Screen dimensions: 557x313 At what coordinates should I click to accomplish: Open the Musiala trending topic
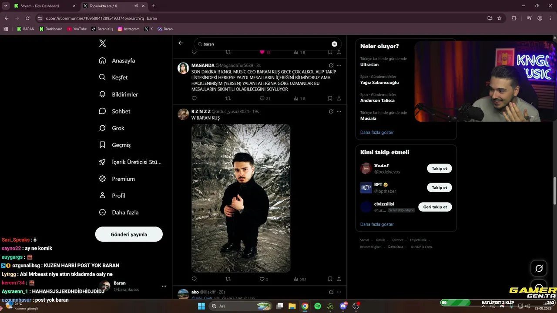tap(368, 118)
